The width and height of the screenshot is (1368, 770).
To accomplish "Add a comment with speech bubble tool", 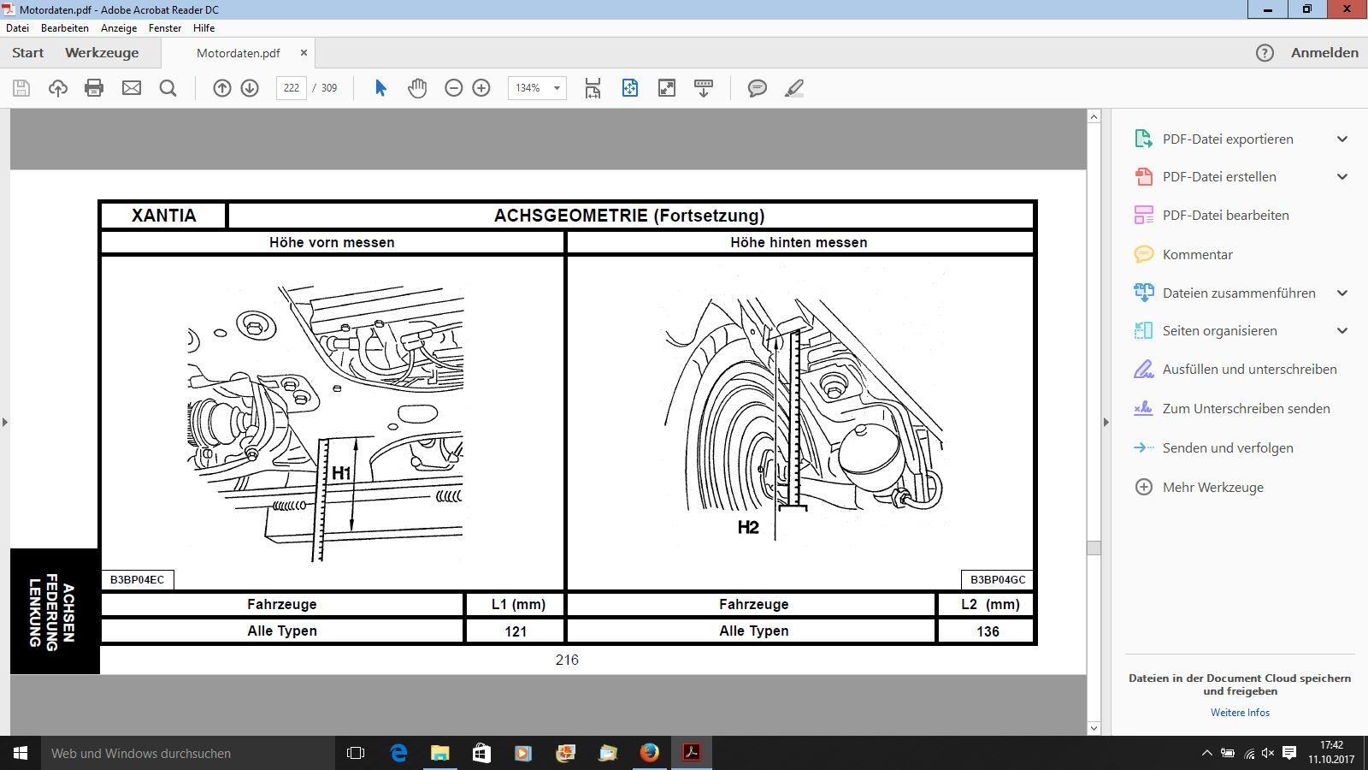I will (x=758, y=88).
